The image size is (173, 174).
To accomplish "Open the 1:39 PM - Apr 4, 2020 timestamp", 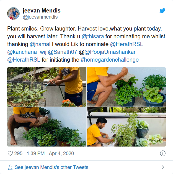I will pyautogui.click(x=50, y=153).
